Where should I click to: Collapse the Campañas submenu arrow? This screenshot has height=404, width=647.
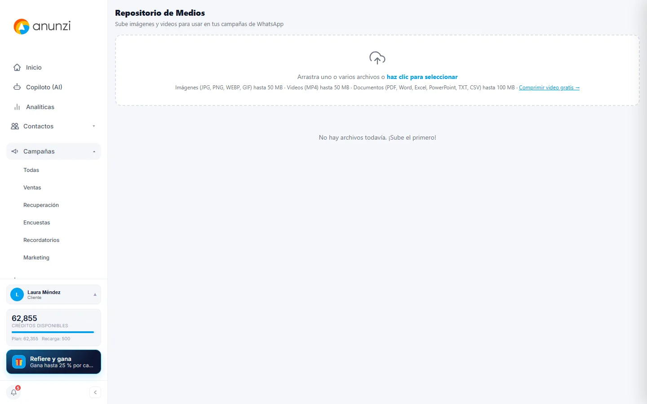[94, 152]
